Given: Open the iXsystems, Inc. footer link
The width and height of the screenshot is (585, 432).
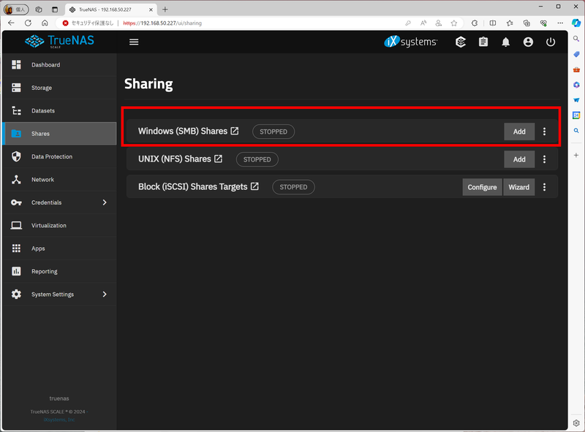Looking at the screenshot, I should 58,420.
